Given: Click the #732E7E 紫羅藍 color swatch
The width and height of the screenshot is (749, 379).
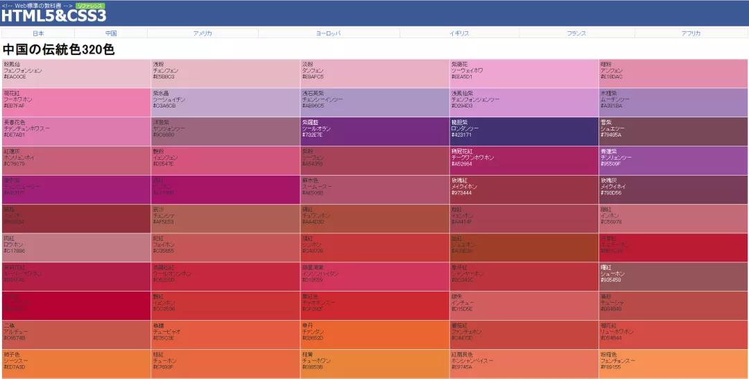Looking at the screenshot, I should 374,131.
